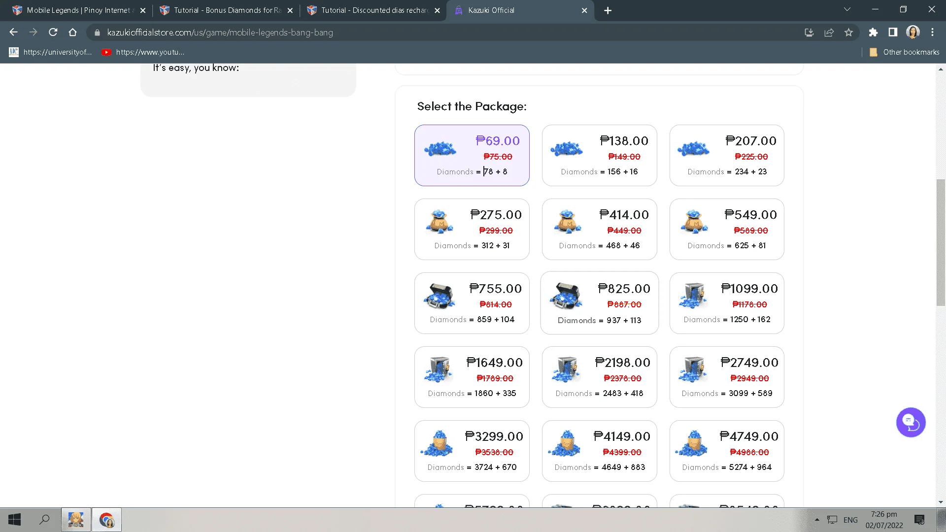The height and width of the screenshot is (532, 946).
Task: Select the 2483 + 418 diamonds package
Action: point(599,377)
